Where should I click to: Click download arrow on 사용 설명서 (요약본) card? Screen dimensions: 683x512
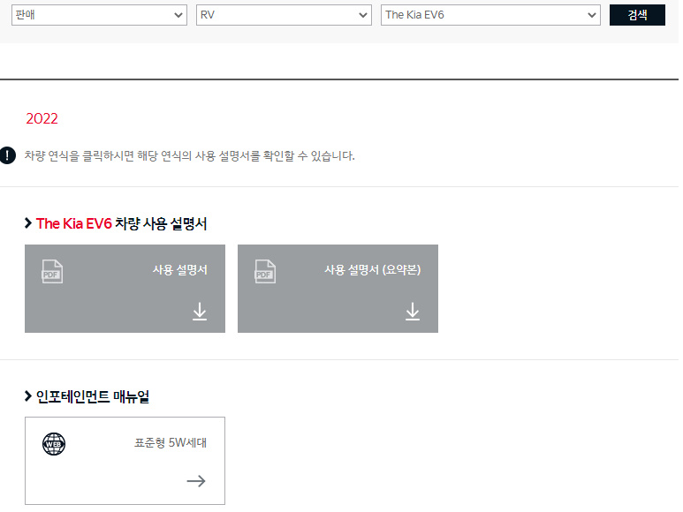pos(413,312)
